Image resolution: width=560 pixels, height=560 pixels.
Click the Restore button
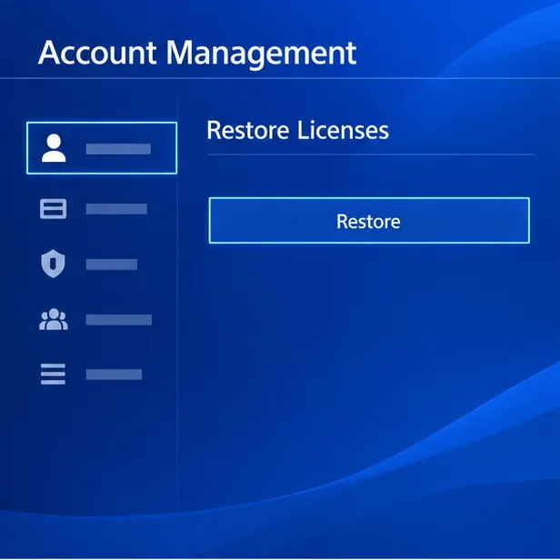click(x=369, y=220)
